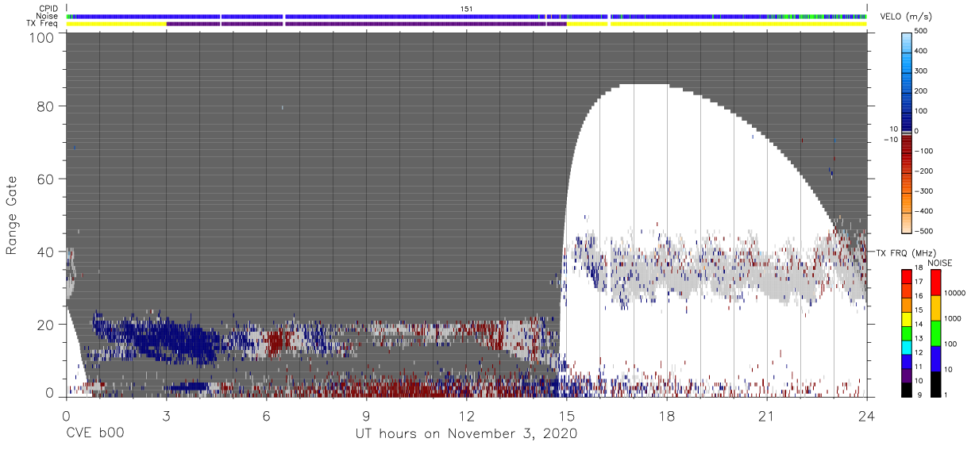
Task: Click the 12 hour tick label
Action: (x=466, y=417)
